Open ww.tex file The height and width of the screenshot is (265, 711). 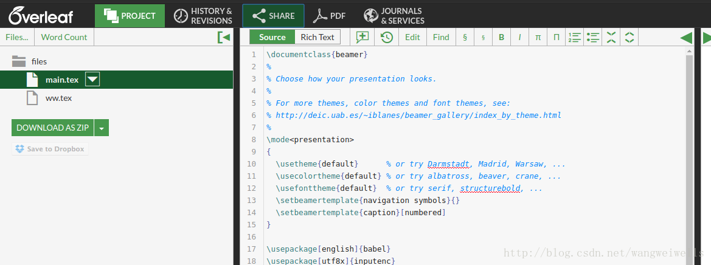point(58,98)
